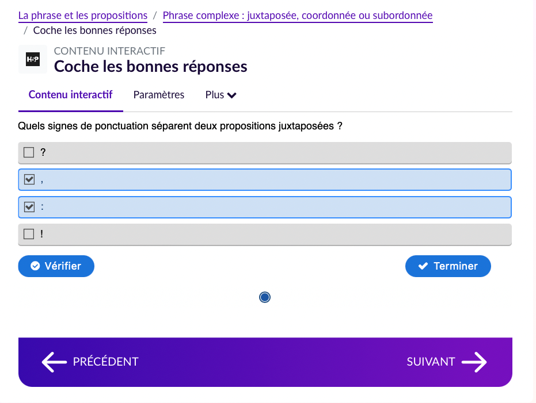536x403 pixels.
Task: Click the left arrow icon beside Précédent
Action: tap(54, 362)
